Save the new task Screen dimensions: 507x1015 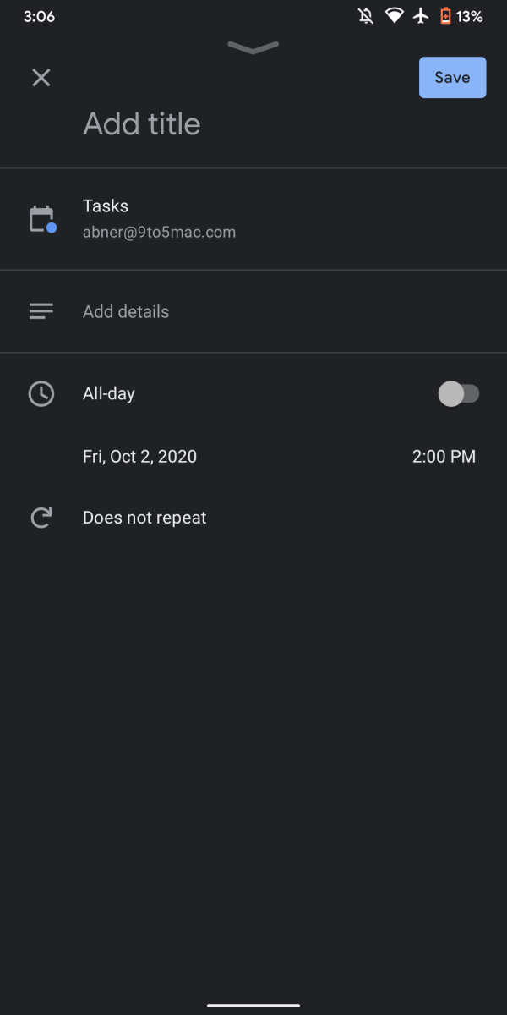click(452, 78)
